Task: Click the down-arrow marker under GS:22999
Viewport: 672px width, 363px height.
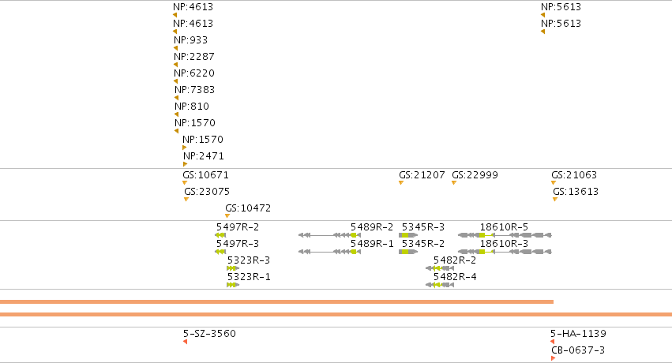Action: click(x=454, y=183)
